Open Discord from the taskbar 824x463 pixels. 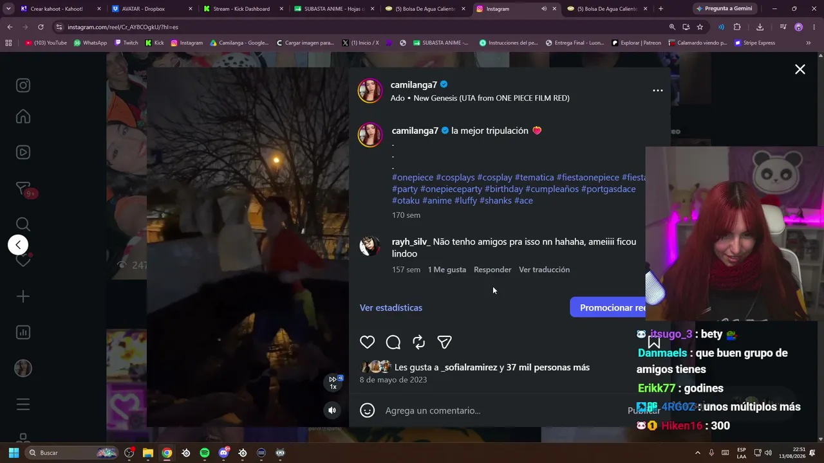tap(223, 453)
